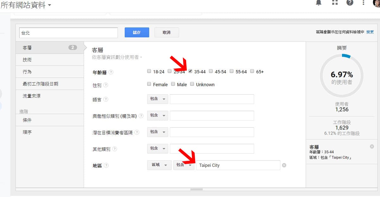
Task: Click the user profile avatar
Action: tap(377, 3)
